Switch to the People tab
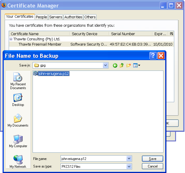 (41, 17)
